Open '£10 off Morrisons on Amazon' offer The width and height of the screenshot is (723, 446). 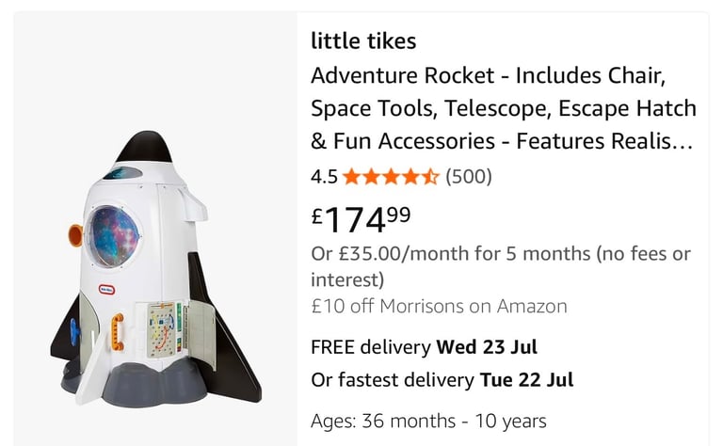tap(439, 307)
